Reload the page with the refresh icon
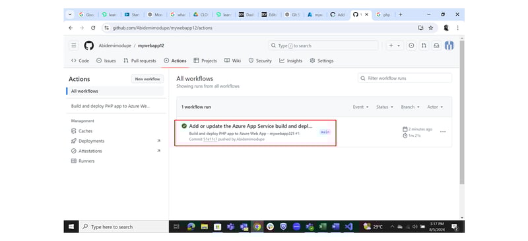This screenshot has width=528, height=241. tap(93, 28)
